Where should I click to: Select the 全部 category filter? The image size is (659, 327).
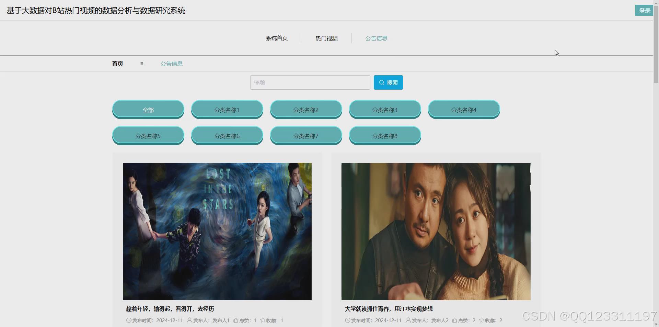tap(148, 110)
